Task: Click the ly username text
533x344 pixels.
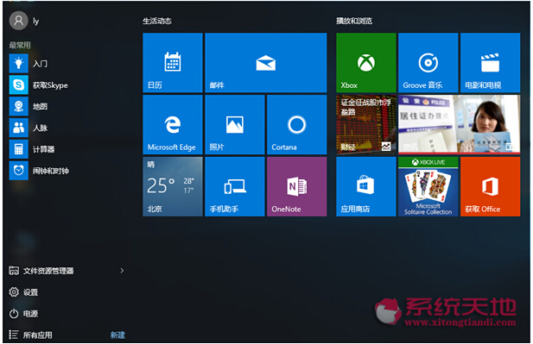Action: pyautogui.click(x=35, y=22)
